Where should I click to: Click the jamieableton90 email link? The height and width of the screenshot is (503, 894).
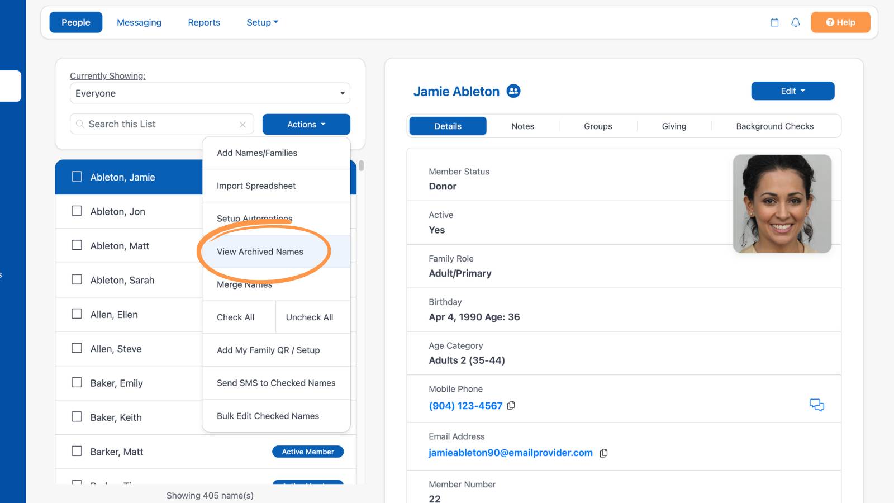(x=511, y=453)
